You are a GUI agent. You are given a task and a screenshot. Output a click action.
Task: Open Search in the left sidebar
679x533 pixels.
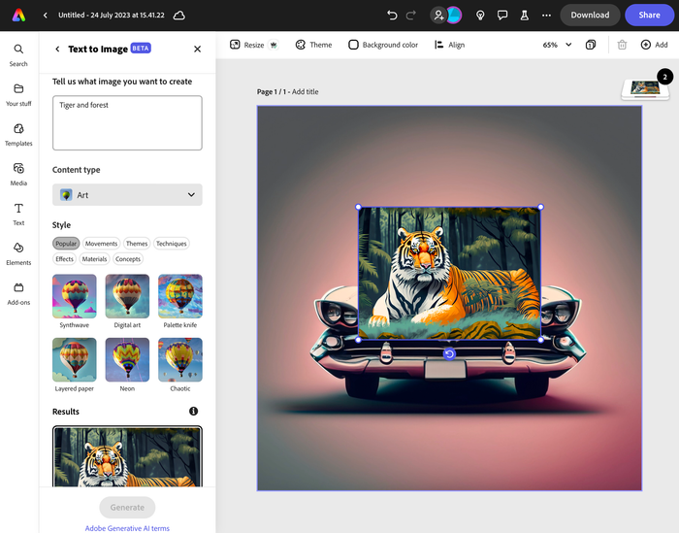coord(18,54)
